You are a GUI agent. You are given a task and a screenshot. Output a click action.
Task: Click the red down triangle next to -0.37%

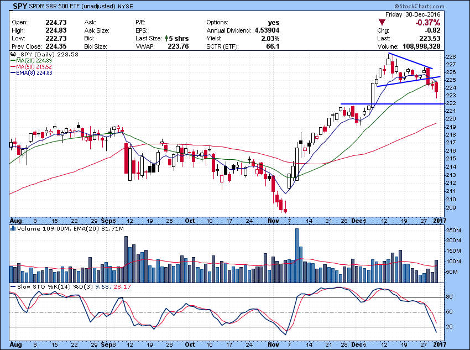(x=382, y=23)
